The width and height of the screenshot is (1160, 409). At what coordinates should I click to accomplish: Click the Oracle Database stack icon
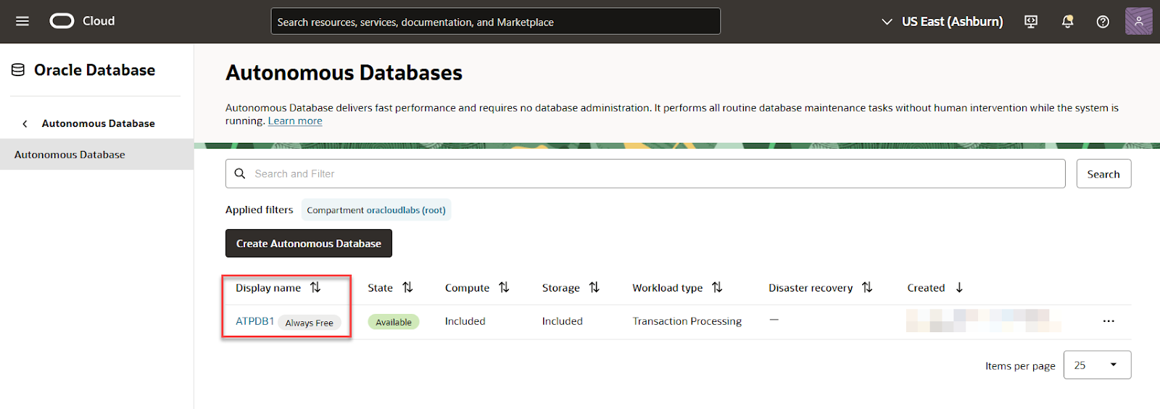(18, 70)
